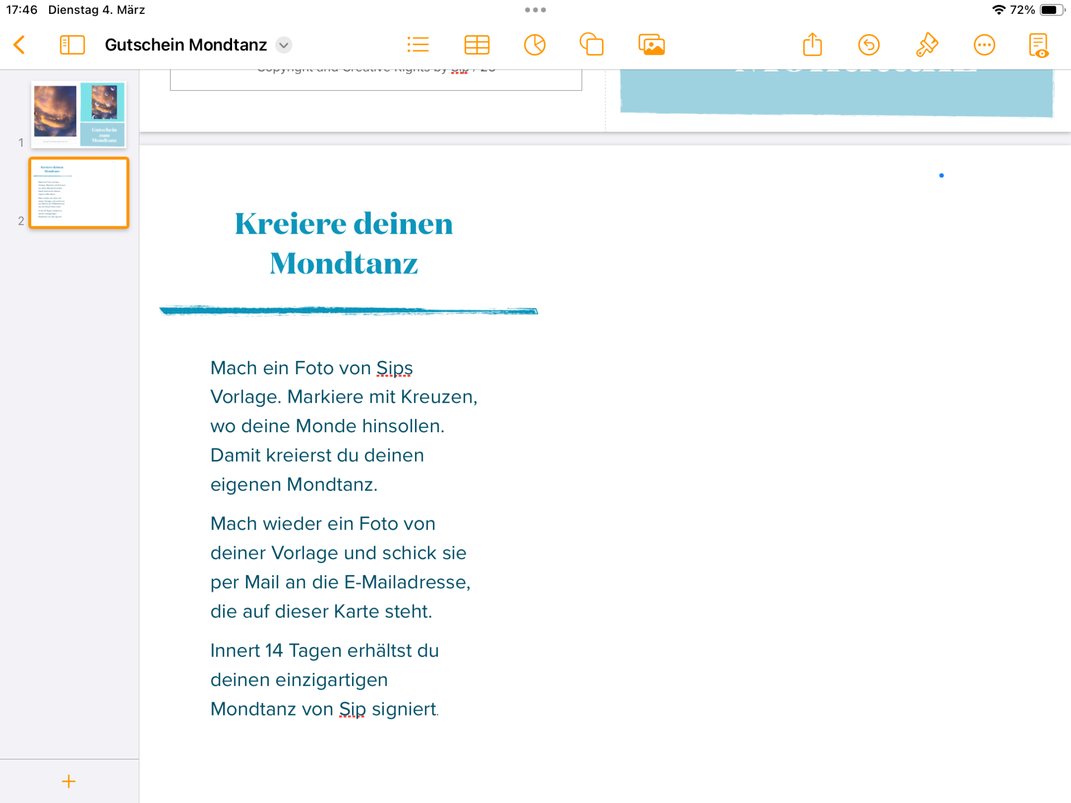Insert a table from the toolbar
Viewport: 1071px width, 803px height.
[x=476, y=45]
